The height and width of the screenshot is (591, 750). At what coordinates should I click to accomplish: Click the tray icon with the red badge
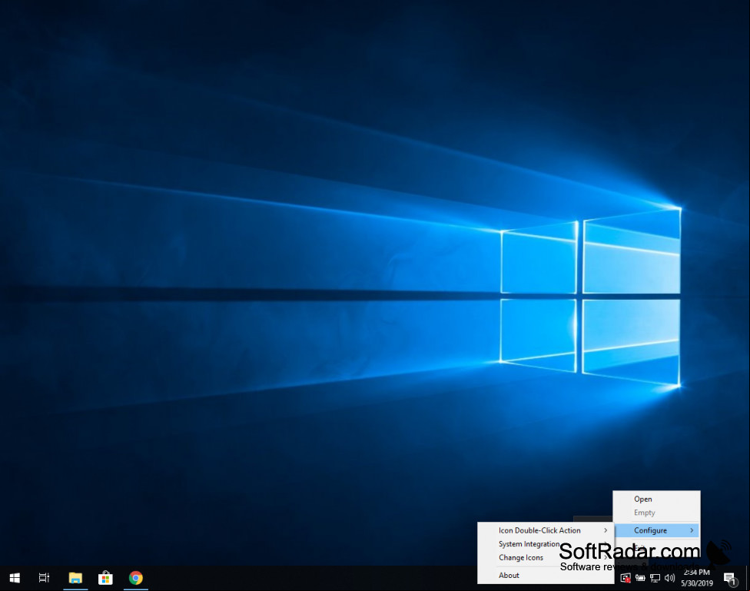[626, 578]
